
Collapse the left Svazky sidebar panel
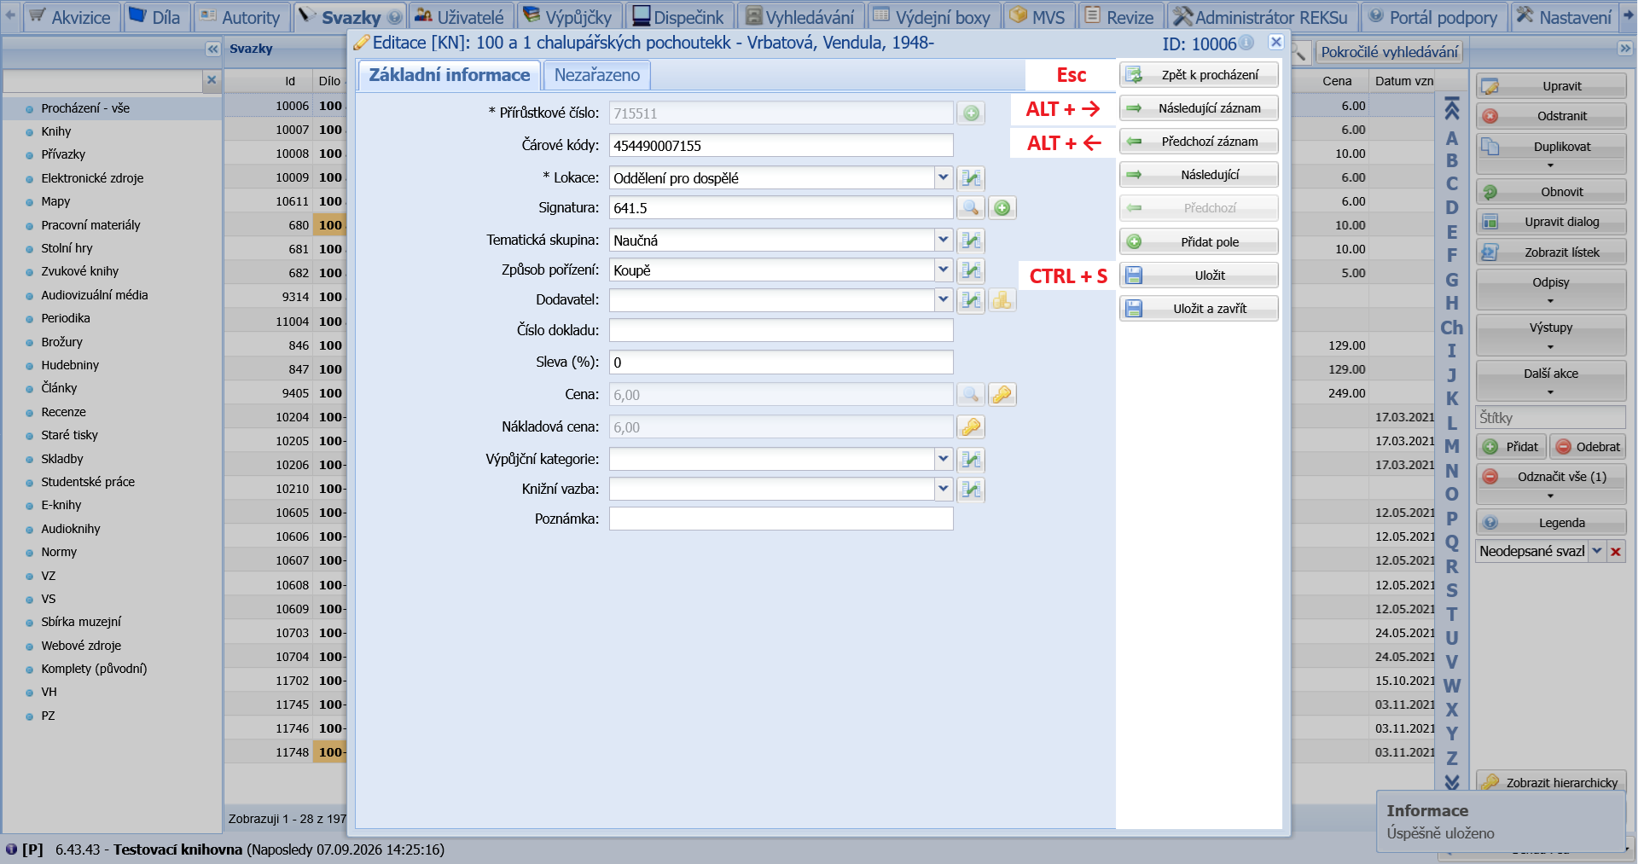(x=213, y=49)
